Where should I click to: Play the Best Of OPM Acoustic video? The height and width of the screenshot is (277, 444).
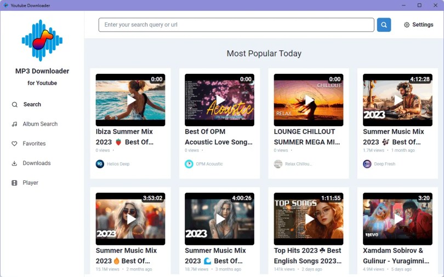pos(219,100)
